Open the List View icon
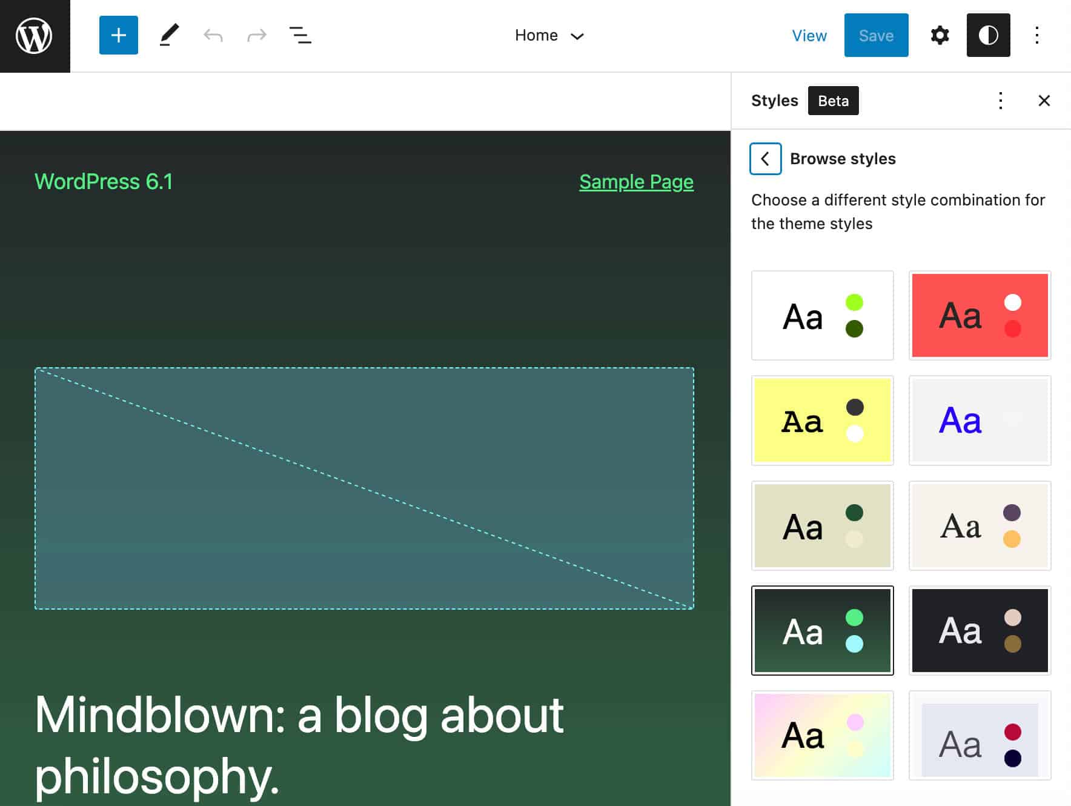The width and height of the screenshot is (1071, 806). tap(300, 35)
